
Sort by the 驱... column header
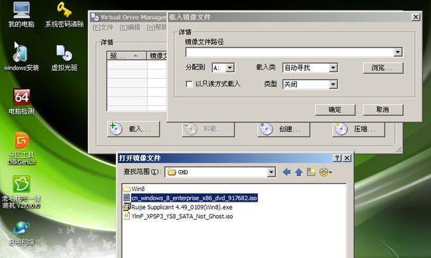tap(127, 56)
